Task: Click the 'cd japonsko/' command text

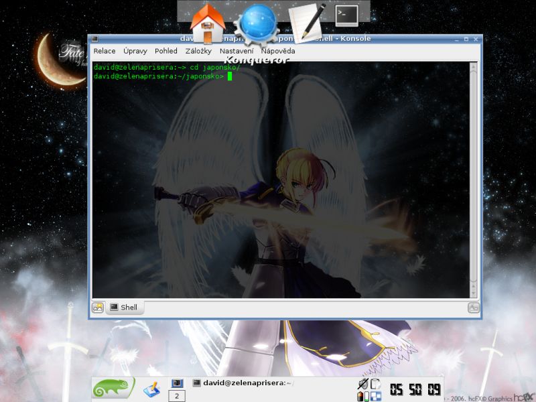Action: (x=214, y=68)
